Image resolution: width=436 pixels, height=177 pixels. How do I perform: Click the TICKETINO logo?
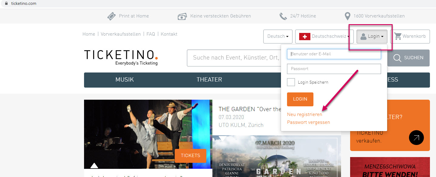pyautogui.click(x=121, y=57)
